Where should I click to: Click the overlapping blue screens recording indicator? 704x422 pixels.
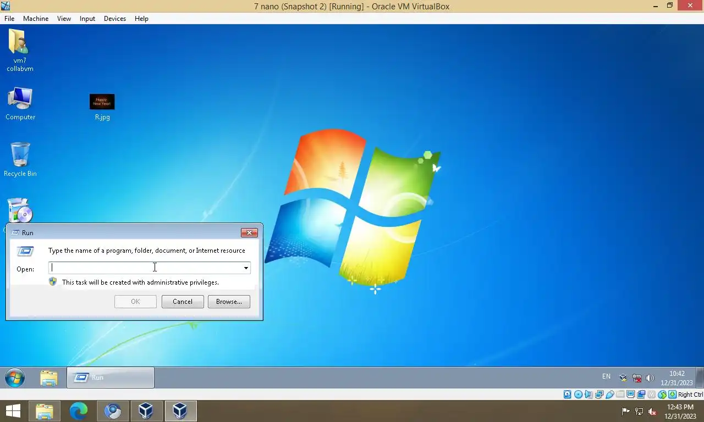(641, 395)
